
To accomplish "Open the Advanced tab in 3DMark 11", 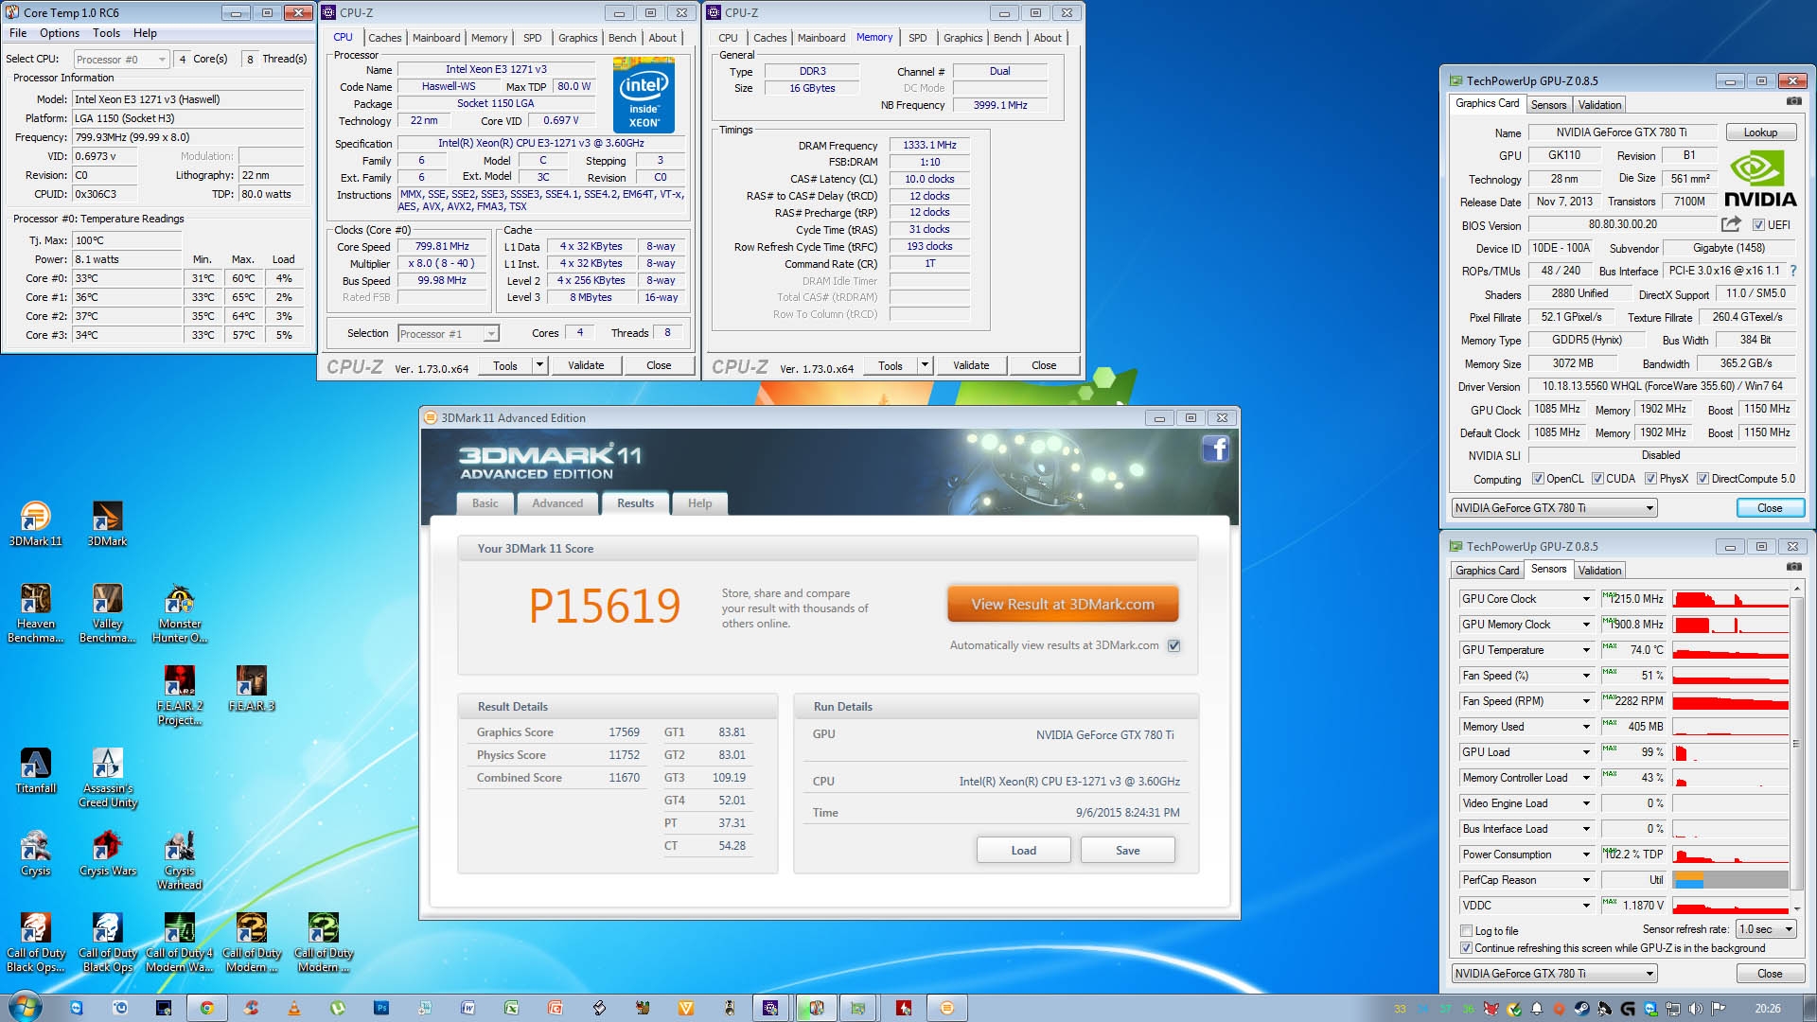I will click(x=557, y=503).
